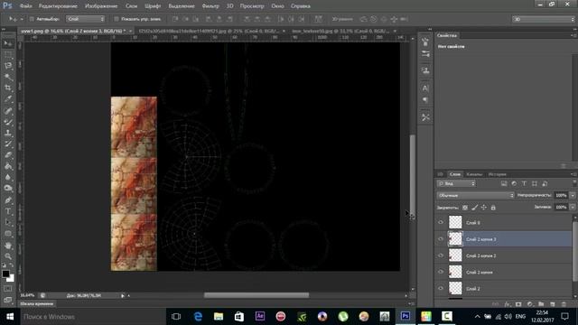Switch to the История tab
Image resolution: width=578 pixels, height=325 pixels.
498,174
